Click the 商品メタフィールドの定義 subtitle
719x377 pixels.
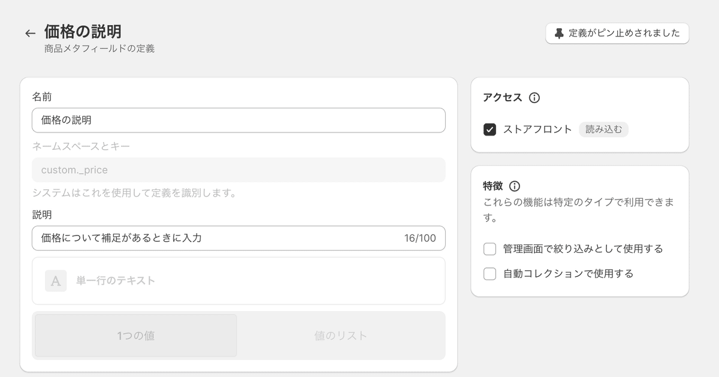click(99, 49)
